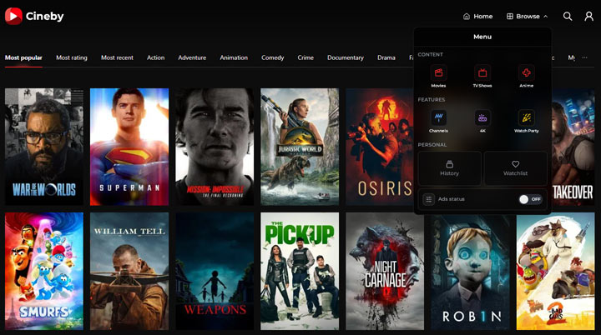Open the Mission: Impossible poster
The height and width of the screenshot is (335, 601).
215,147
